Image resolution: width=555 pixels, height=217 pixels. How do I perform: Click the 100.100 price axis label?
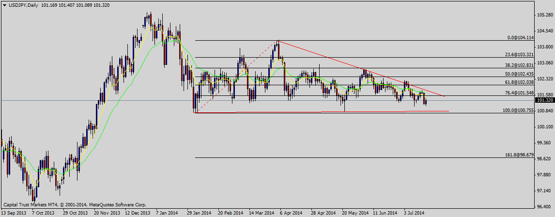545,126
